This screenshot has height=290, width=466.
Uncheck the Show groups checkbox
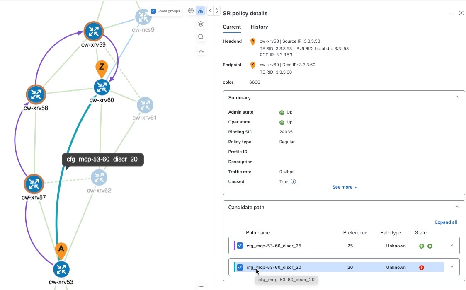tap(153, 11)
